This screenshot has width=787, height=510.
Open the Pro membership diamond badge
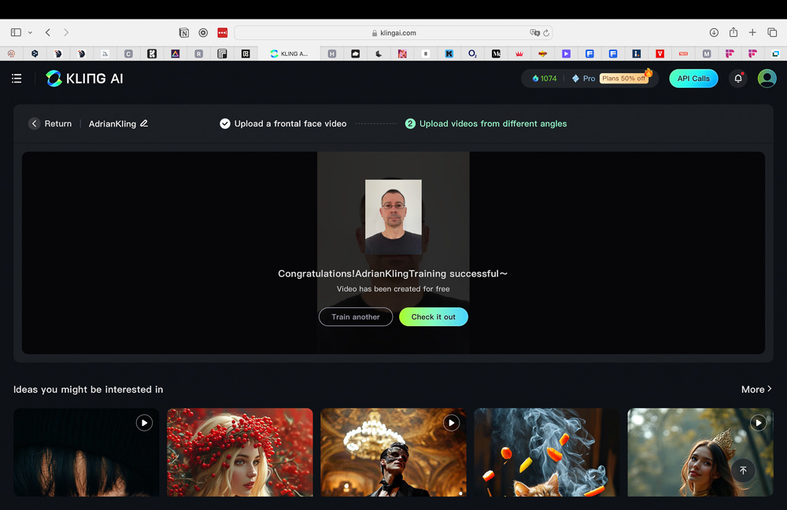(x=583, y=79)
